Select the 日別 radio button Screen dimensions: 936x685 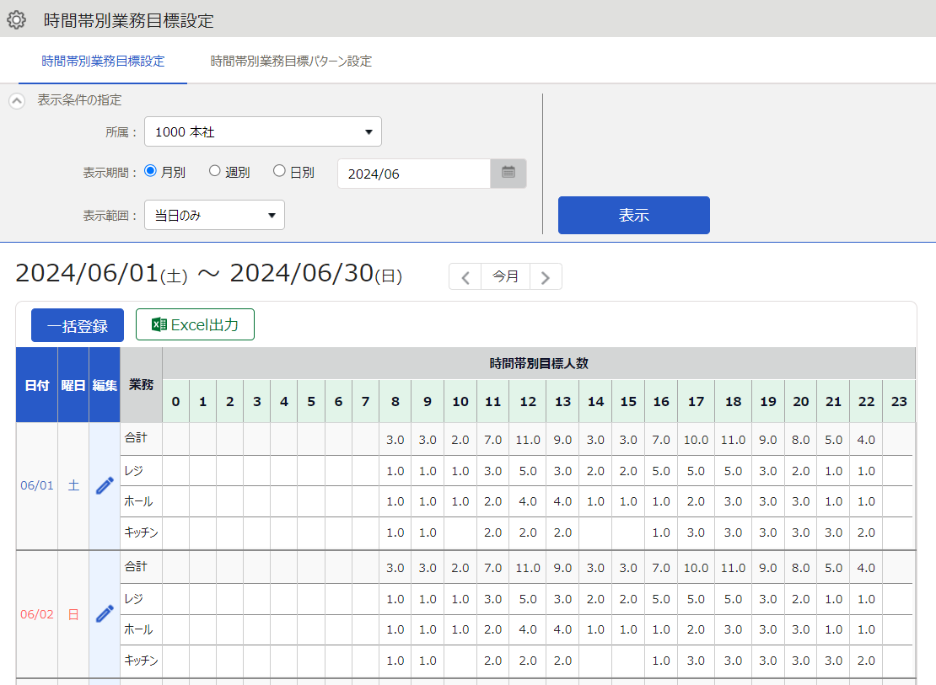[279, 171]
